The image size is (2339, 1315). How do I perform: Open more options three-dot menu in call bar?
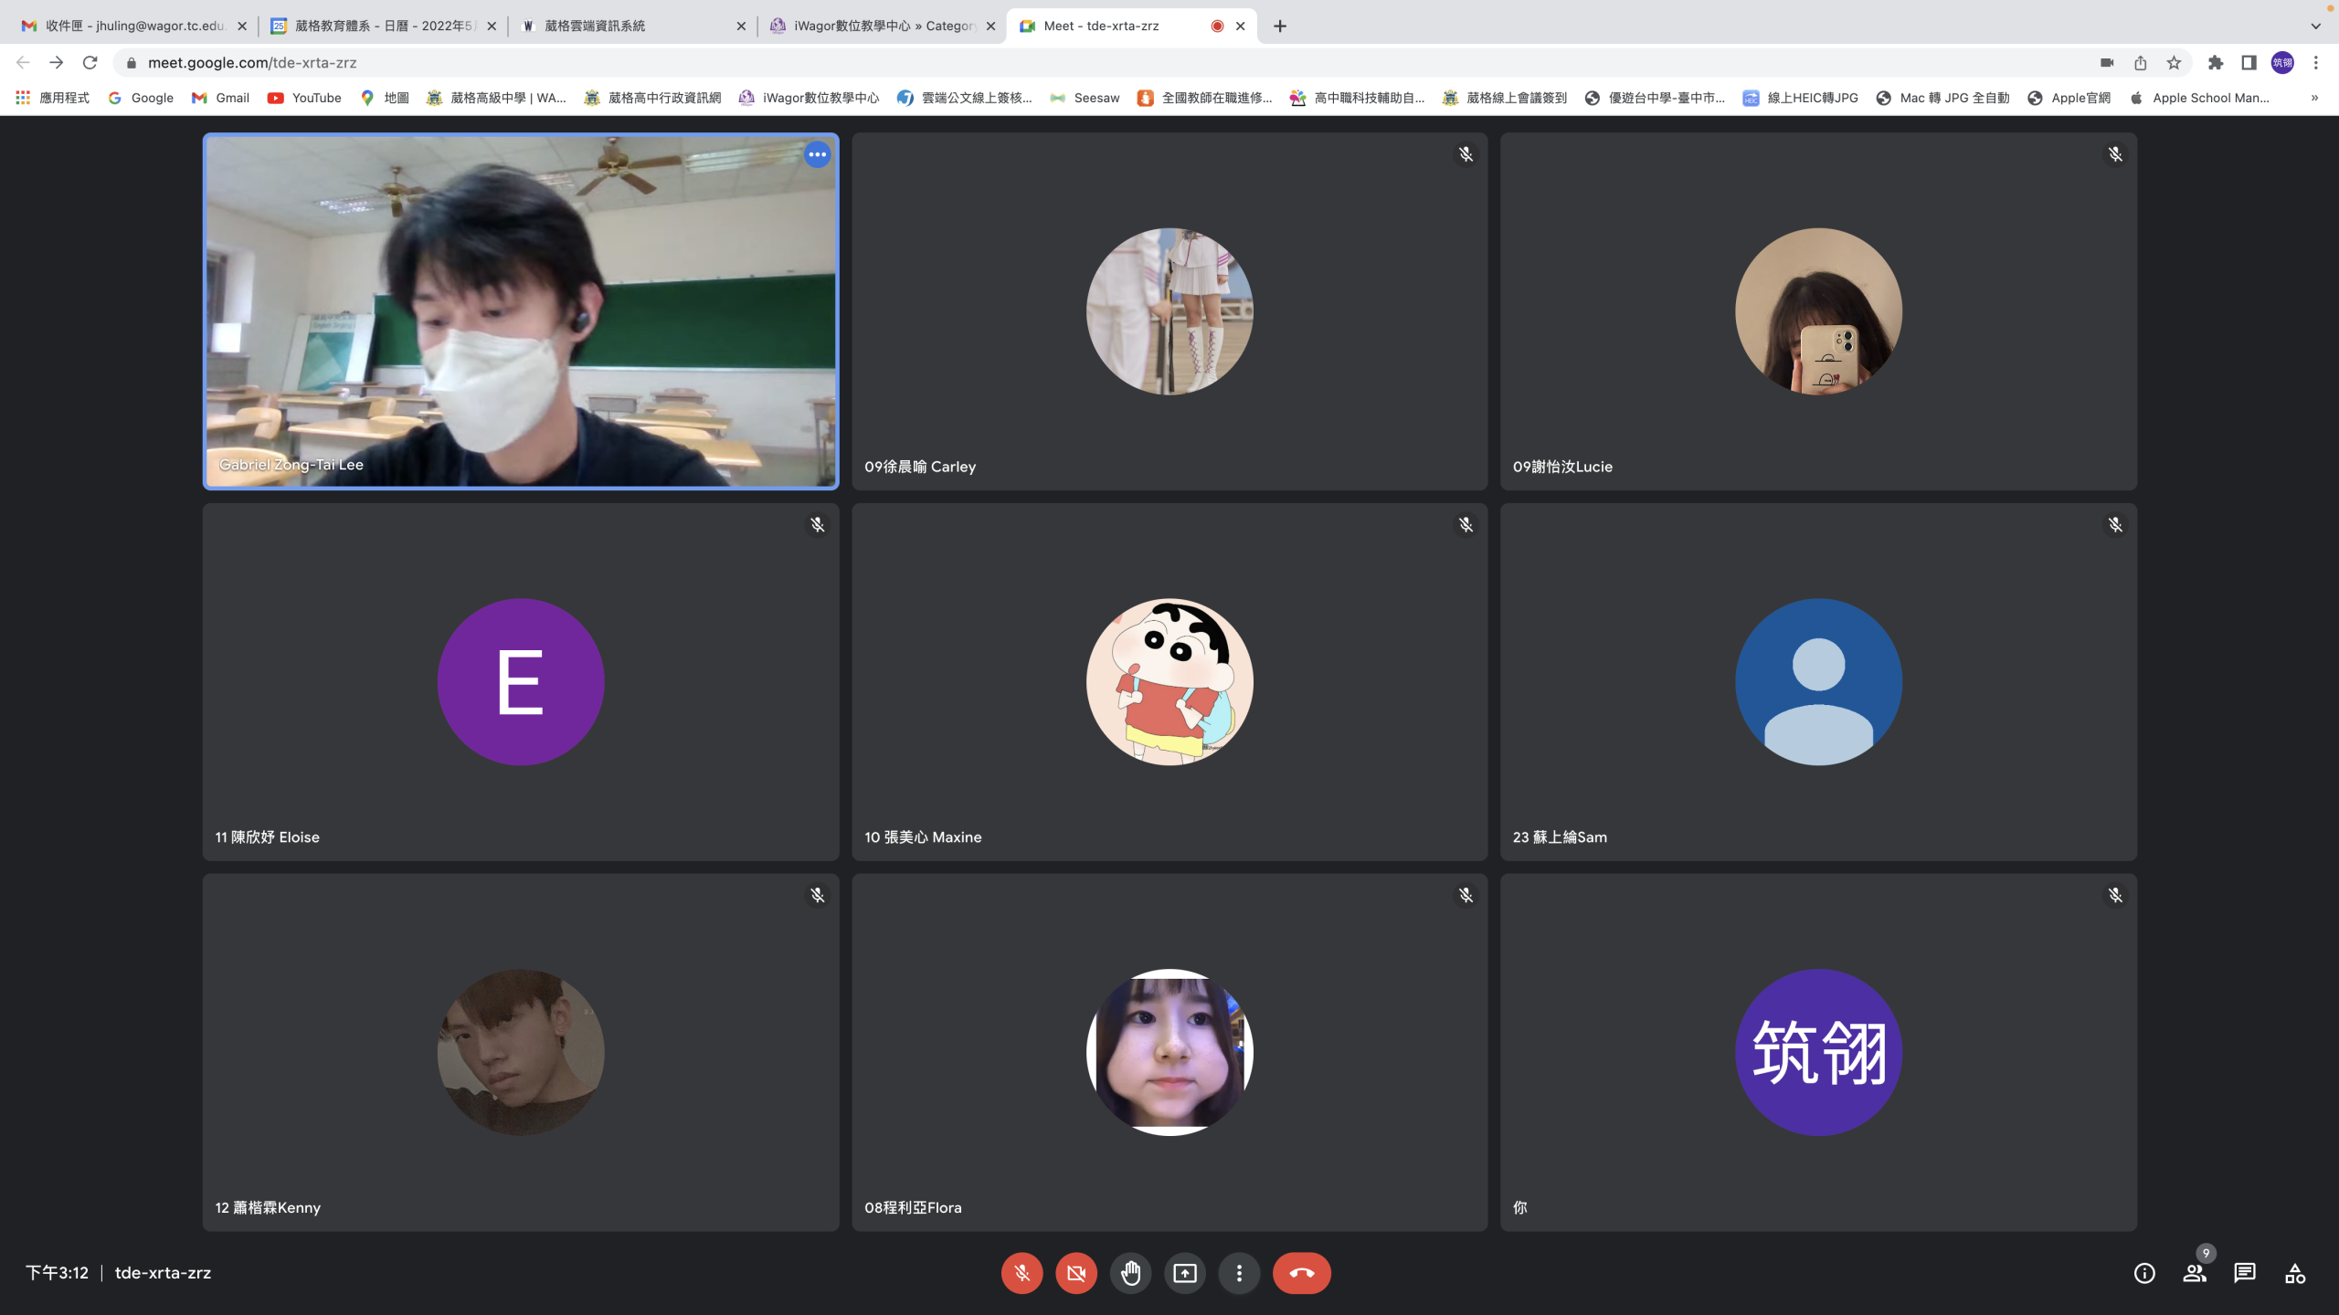[1239, 1273]
